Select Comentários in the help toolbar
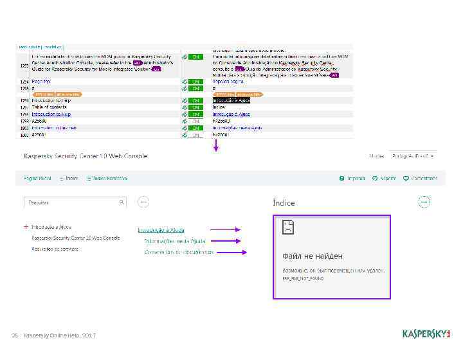Screen dimensions: 463x347 420,178
